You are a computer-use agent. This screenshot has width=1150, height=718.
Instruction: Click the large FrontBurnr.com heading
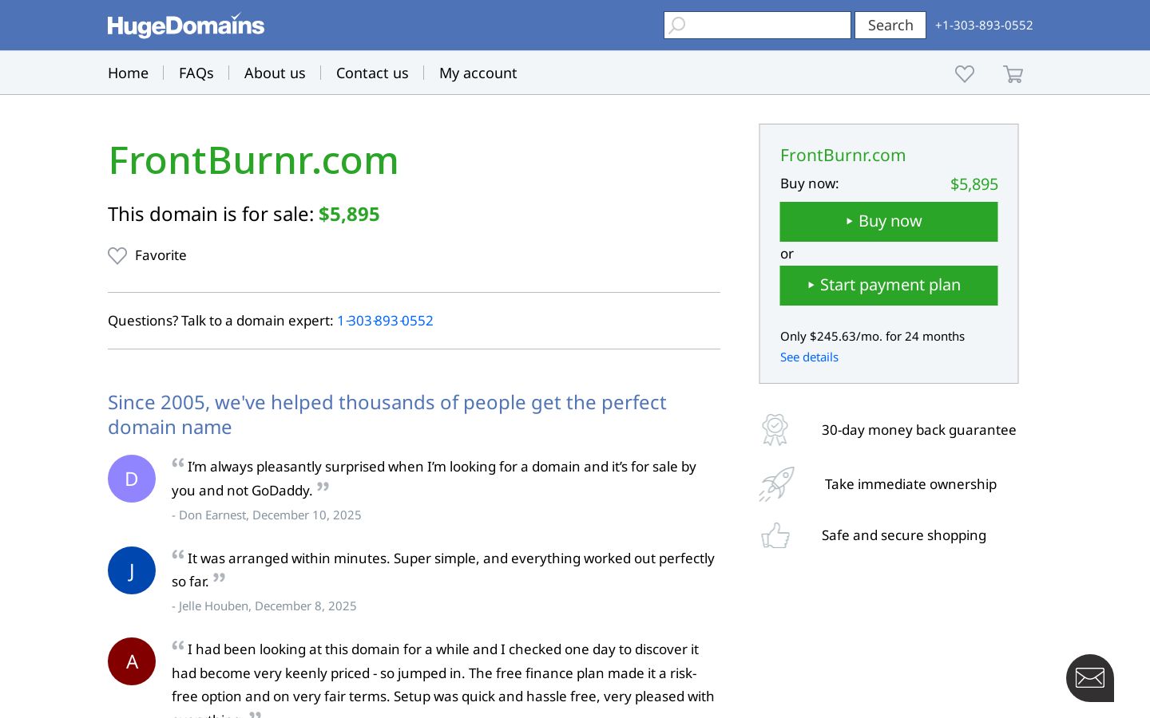click(x=253, y=160)
